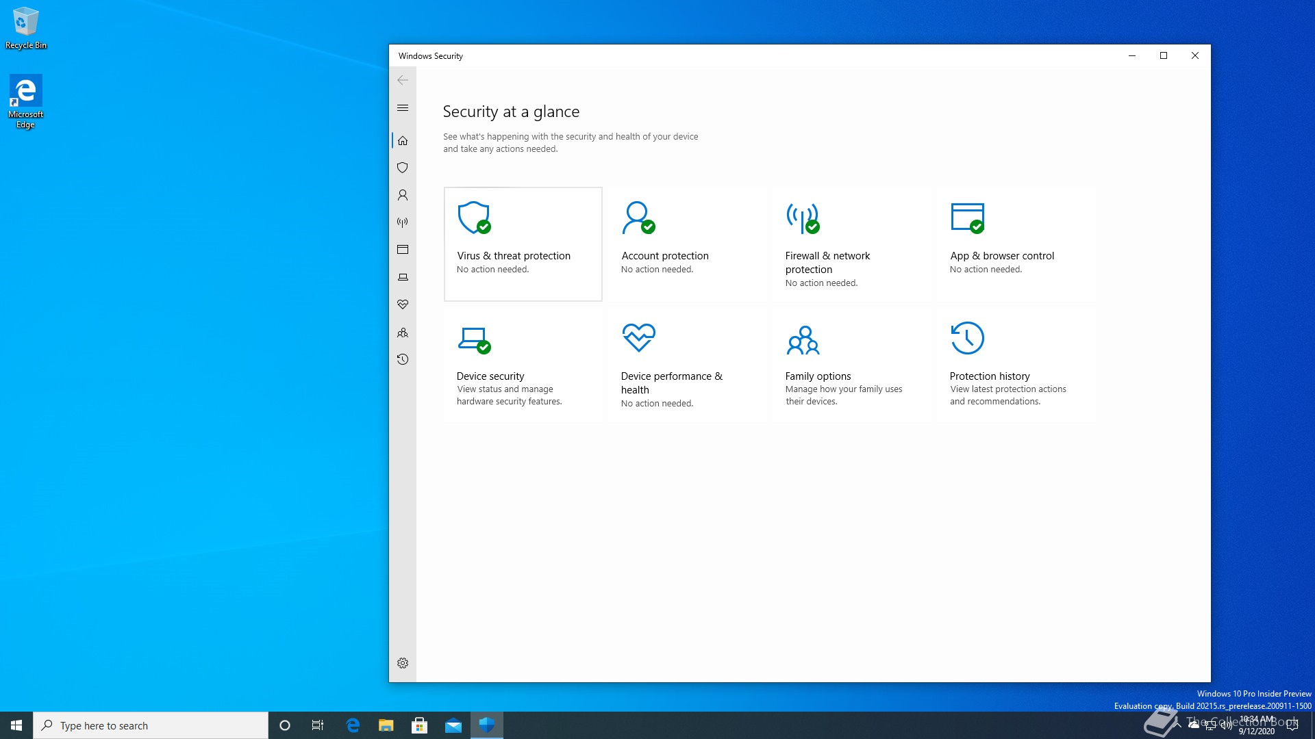The height and width of the screenshot is (739, 1315).
Task: Maximize the Windows Security window
Action: tap(1164, 56)
